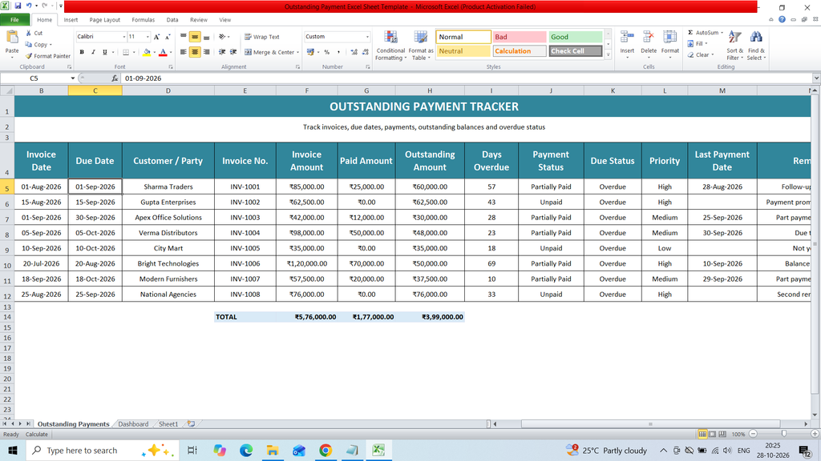Click the Increase Decimal icon
The width and height of the screenshot is (821, 461).
354,52
